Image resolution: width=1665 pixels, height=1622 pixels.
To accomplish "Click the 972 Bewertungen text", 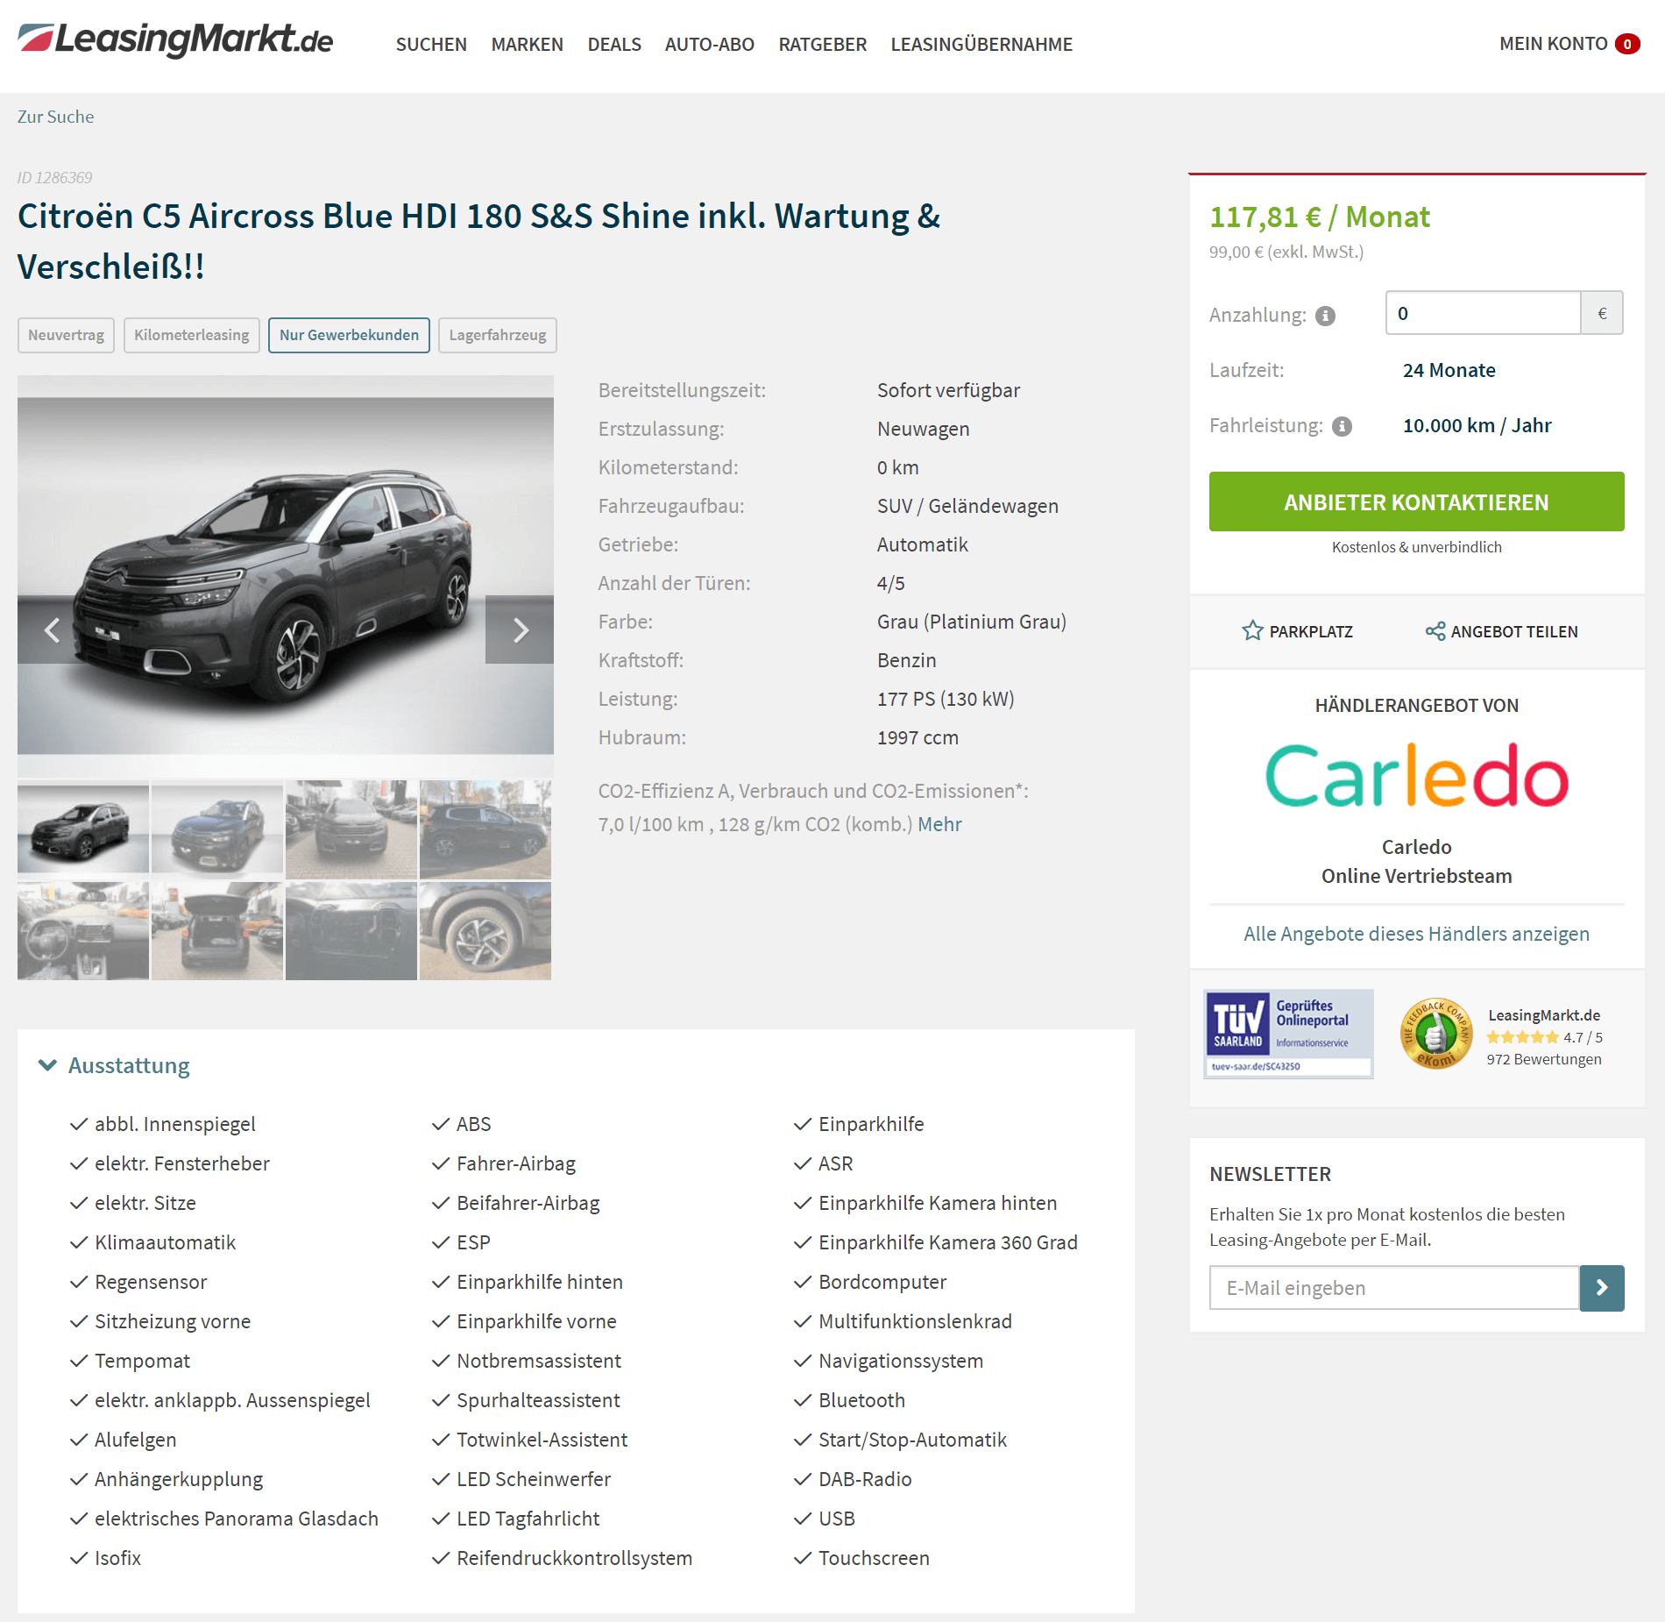I will click(1544, 1059).
